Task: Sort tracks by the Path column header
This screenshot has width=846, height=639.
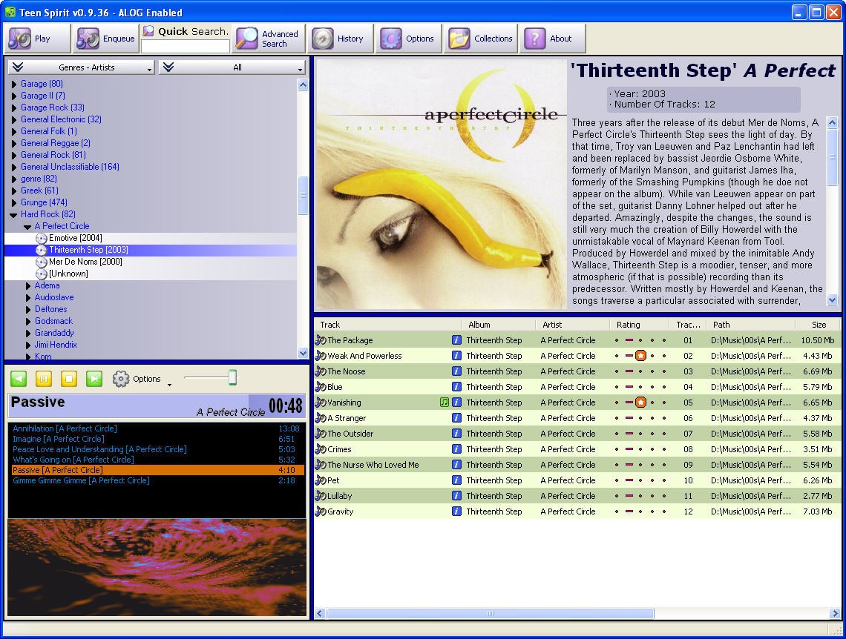Action: (750, 325)
